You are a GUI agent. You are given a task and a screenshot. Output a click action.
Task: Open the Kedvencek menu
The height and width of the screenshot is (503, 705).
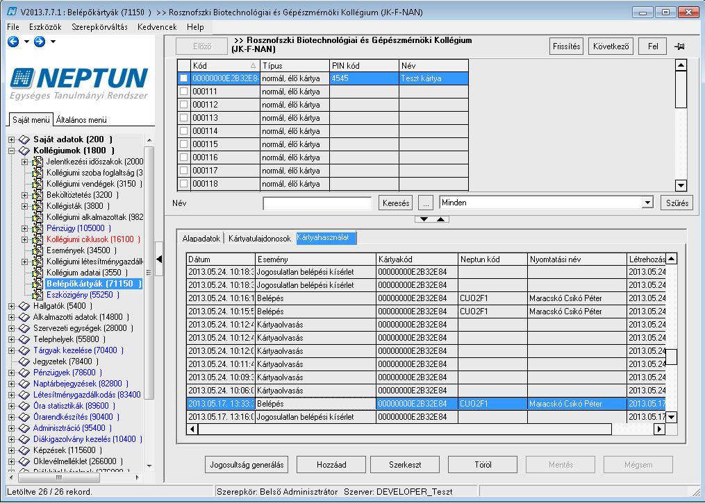(x=157, y=27)
